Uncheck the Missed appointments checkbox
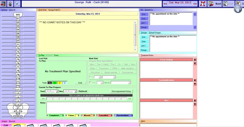This screenshot has height=127, width=244. (82, 116)
